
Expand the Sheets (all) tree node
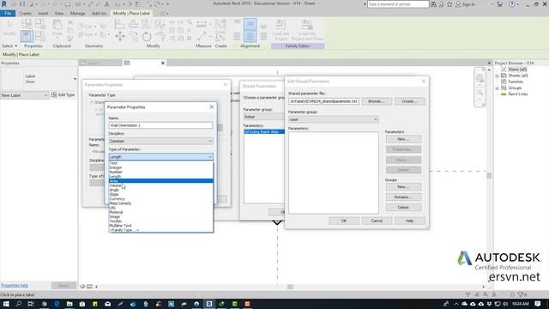[x=497, y=76]
